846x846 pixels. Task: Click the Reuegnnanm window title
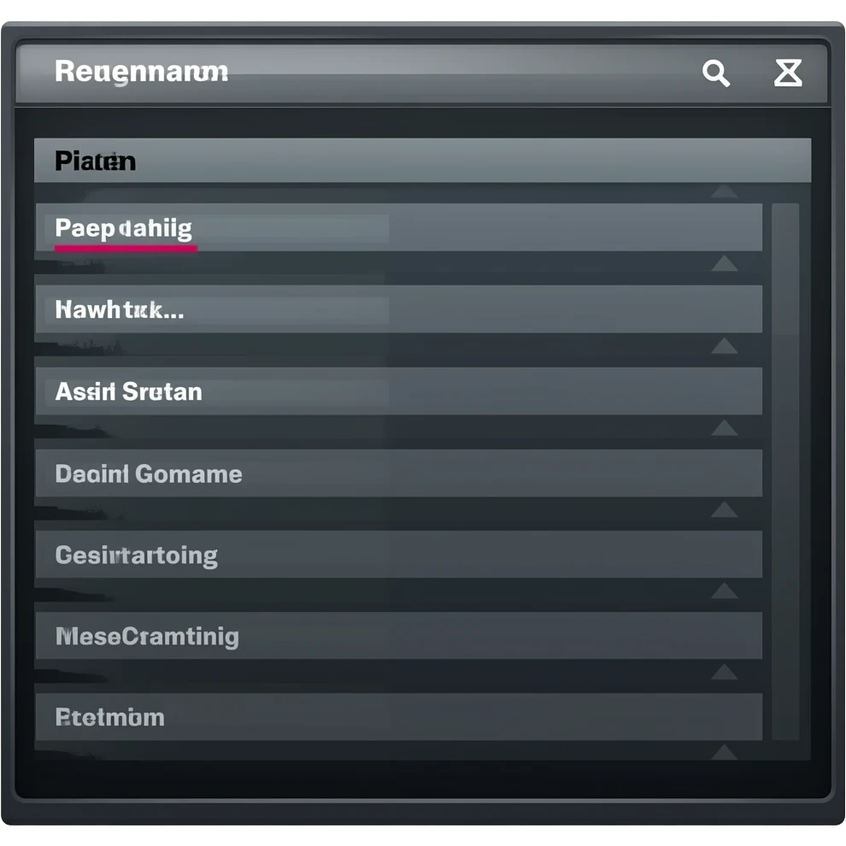point(141,72)
